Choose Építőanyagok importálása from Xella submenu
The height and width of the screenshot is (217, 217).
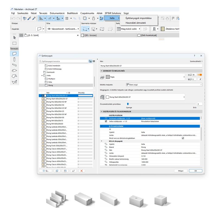[139, 18]
